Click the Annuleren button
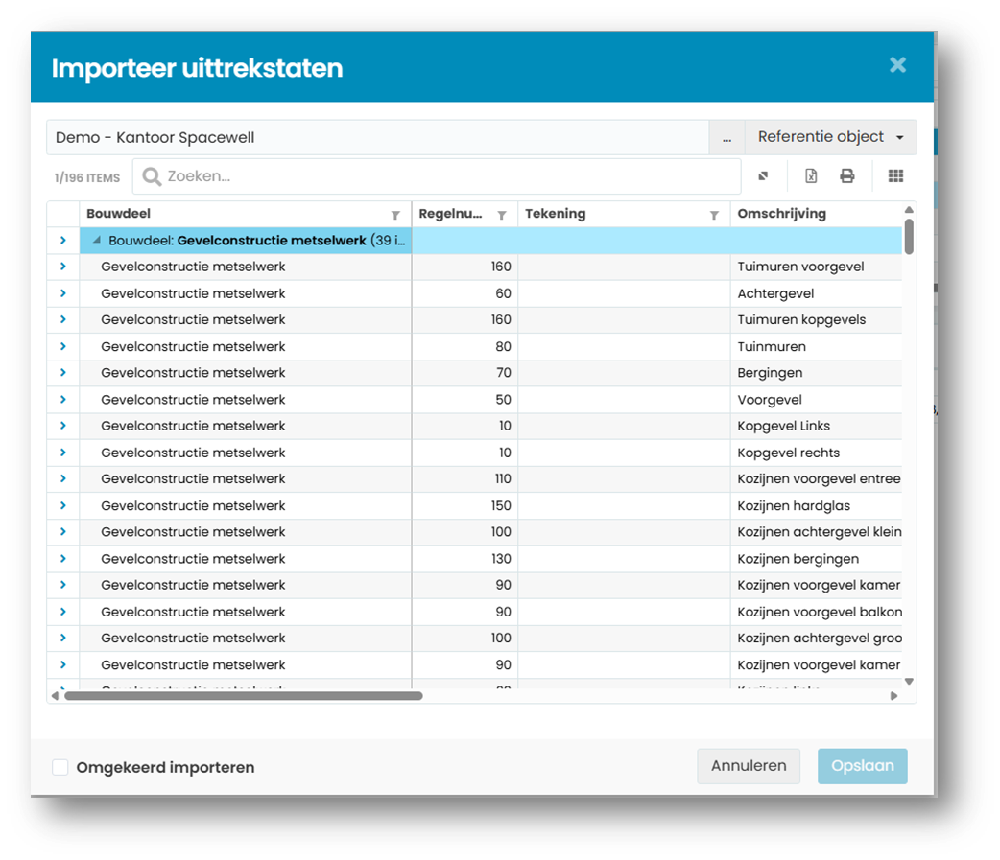The image size is (1000, 860). tap(749, 766)
